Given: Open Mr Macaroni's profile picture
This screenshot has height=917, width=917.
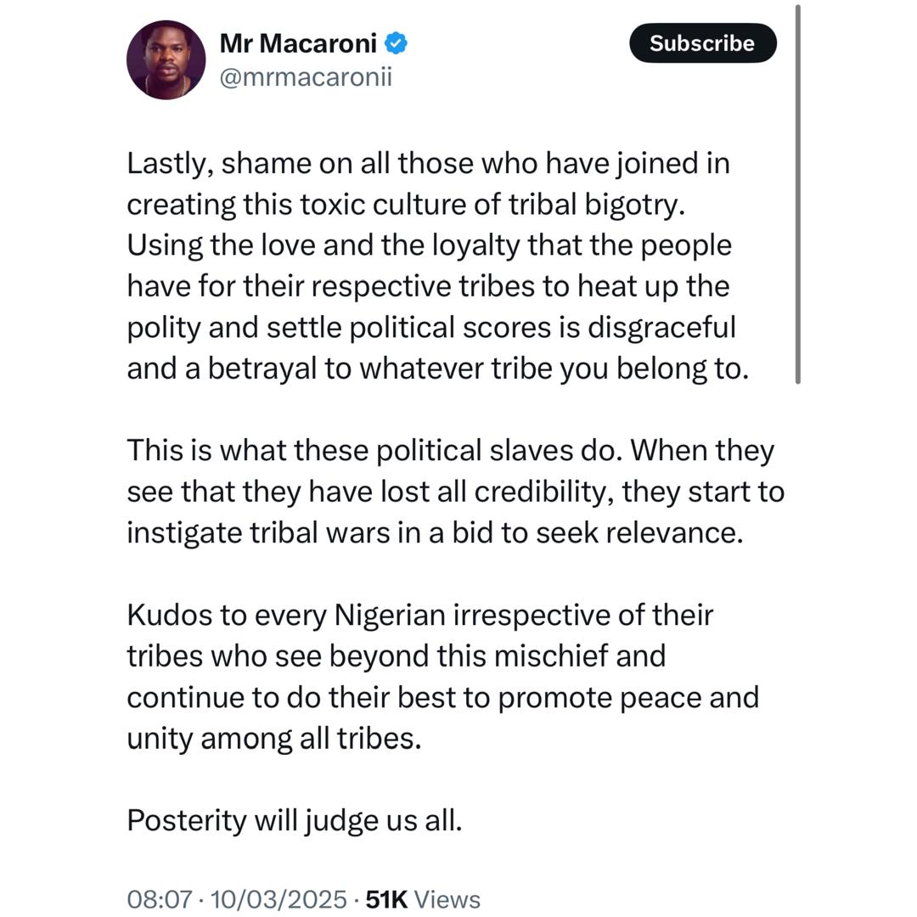Looking at the screenshot, I should click(166, 60).
